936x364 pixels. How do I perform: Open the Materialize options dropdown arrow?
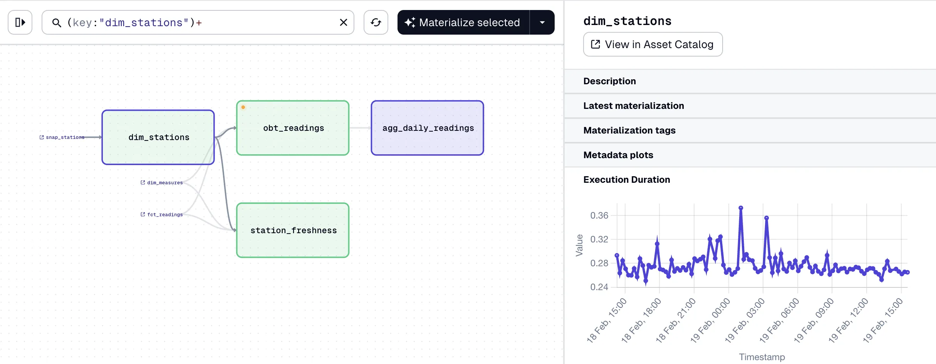(542, 23)
